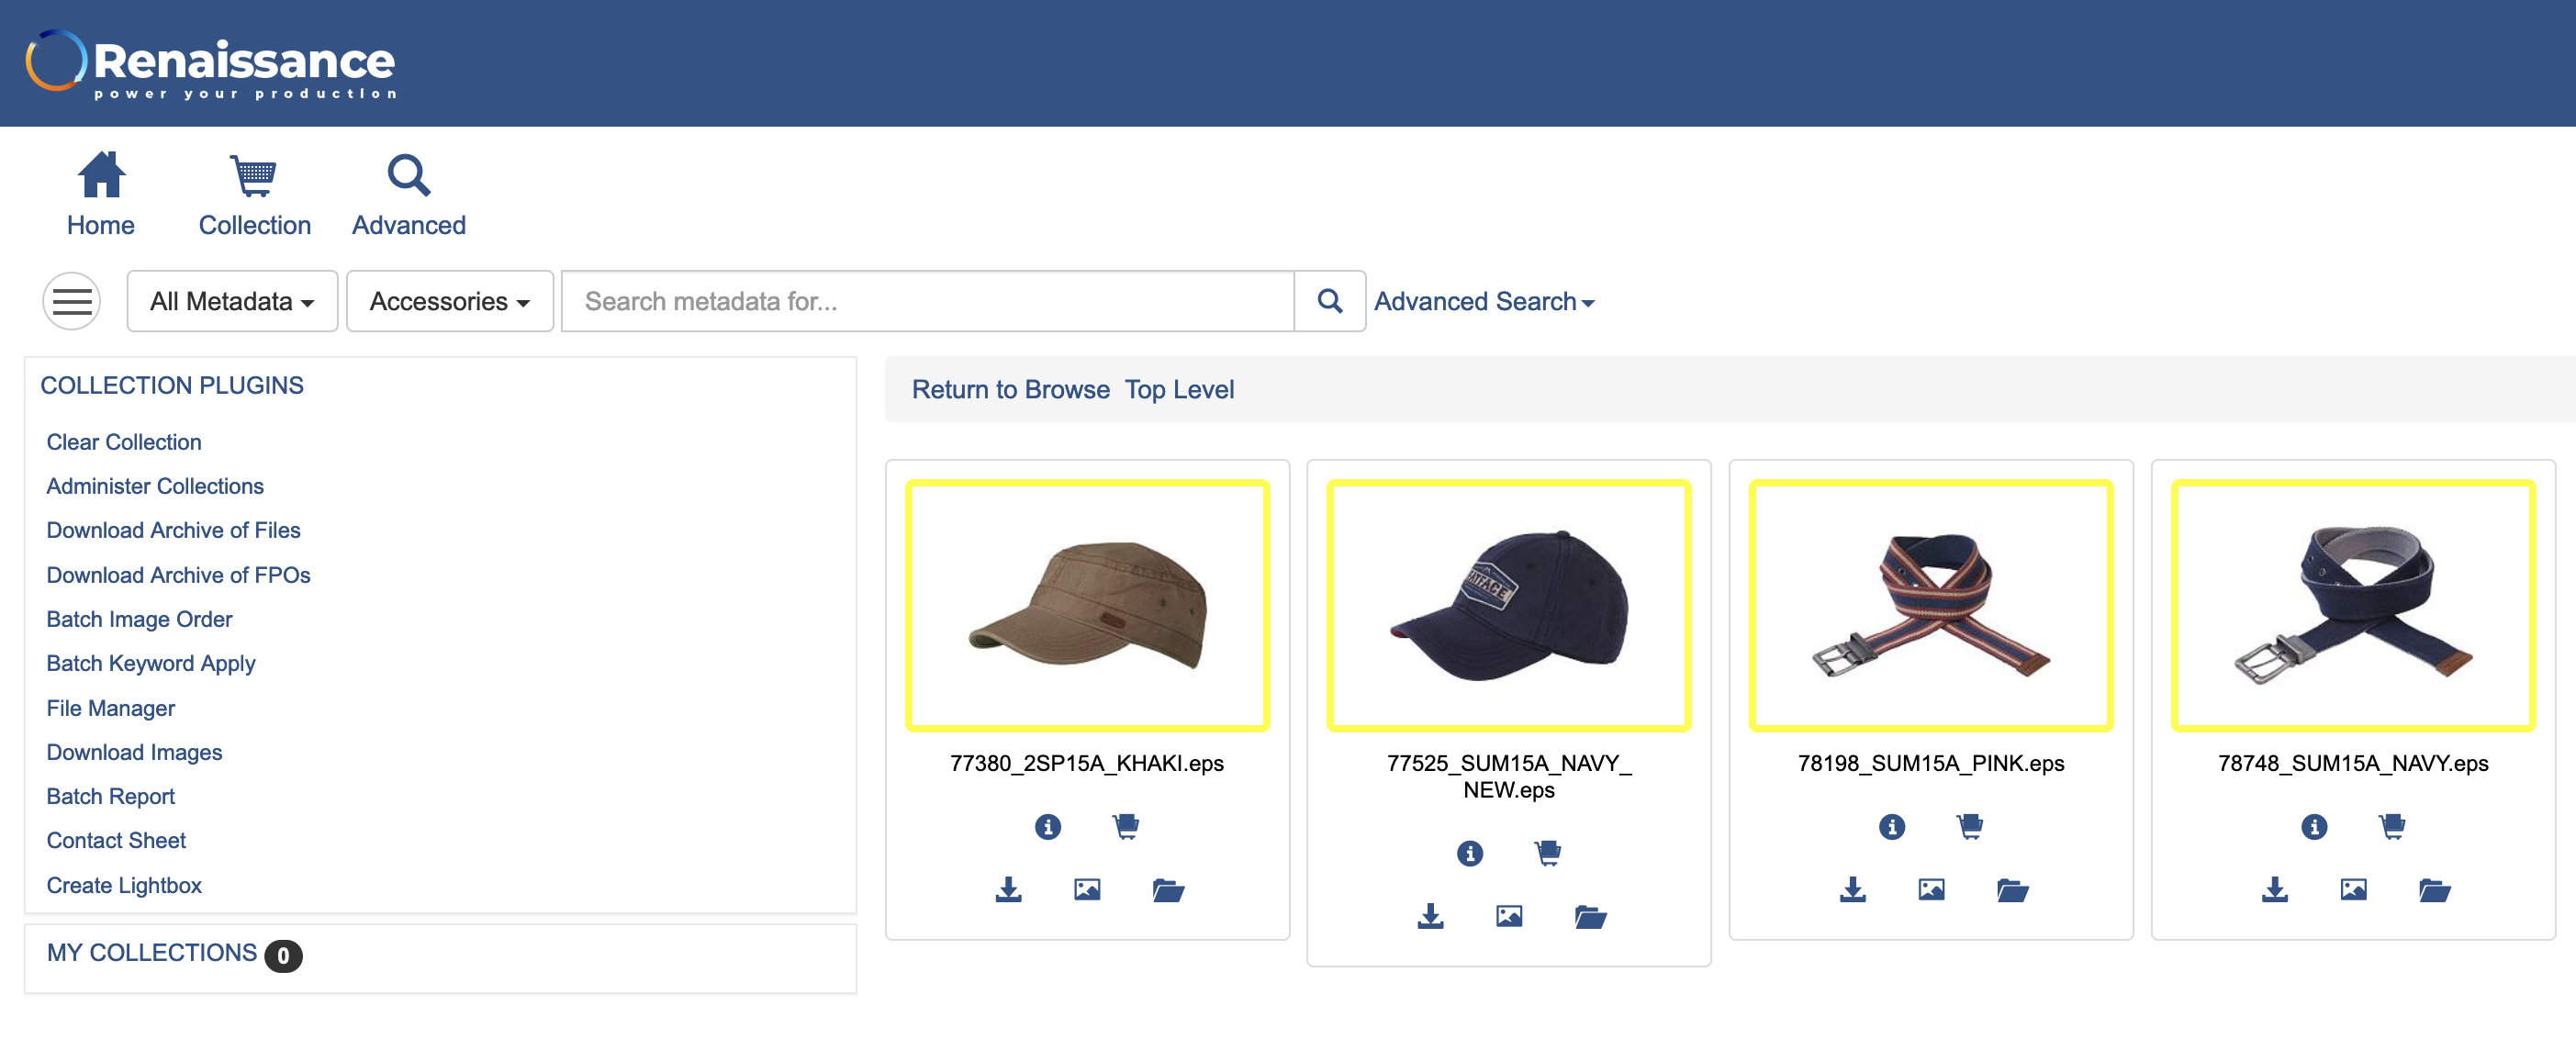Image resolution: width=2576 pixels, height=1050 pixels.
Task: Open image preview for 78748_SUM15A_NAVY.eps
Action: coord(2353,889)
